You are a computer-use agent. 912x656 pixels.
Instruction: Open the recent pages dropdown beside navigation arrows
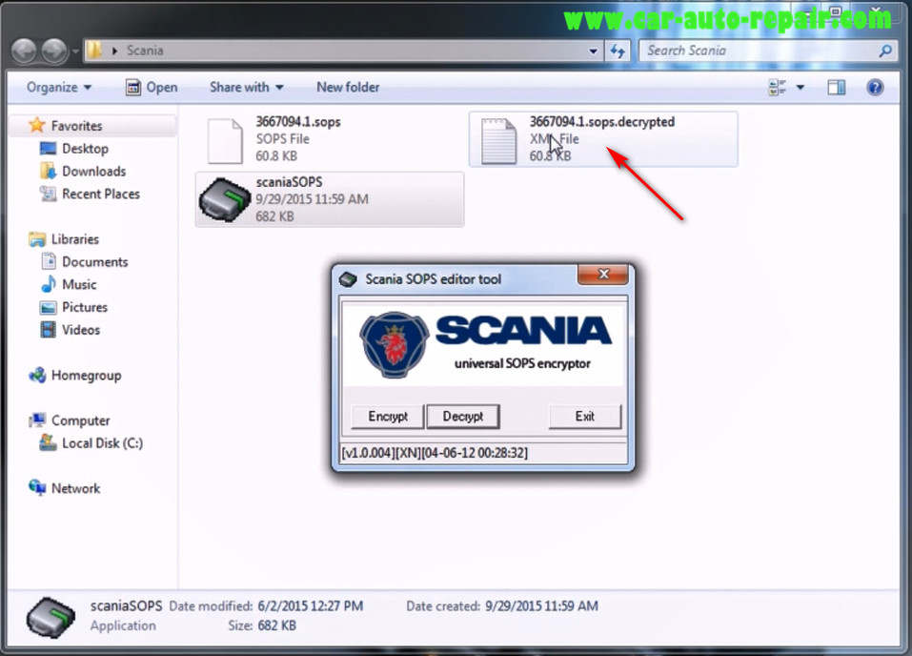75,51
